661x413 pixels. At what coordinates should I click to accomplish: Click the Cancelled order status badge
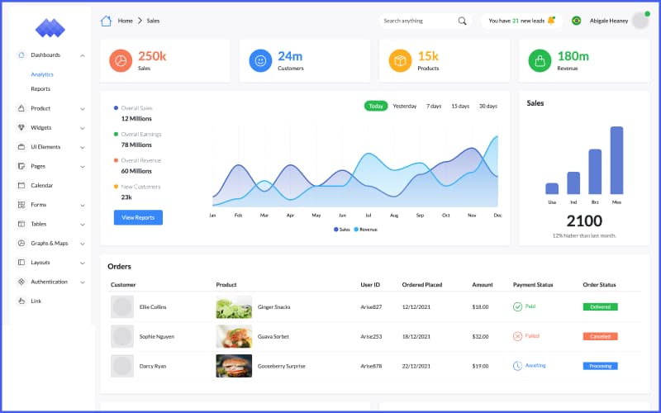click(x=601, y=336)
